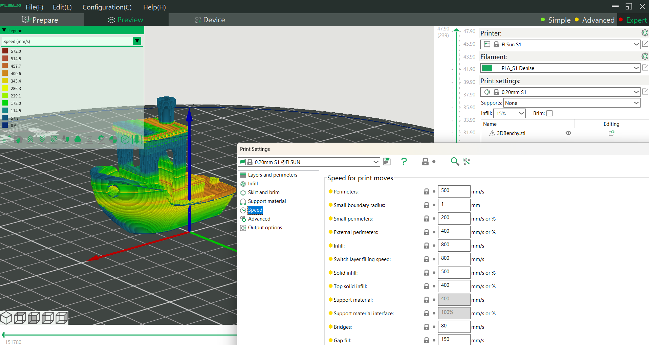
Task: Open the Configuration(C) menu
Action: point(107,7)
